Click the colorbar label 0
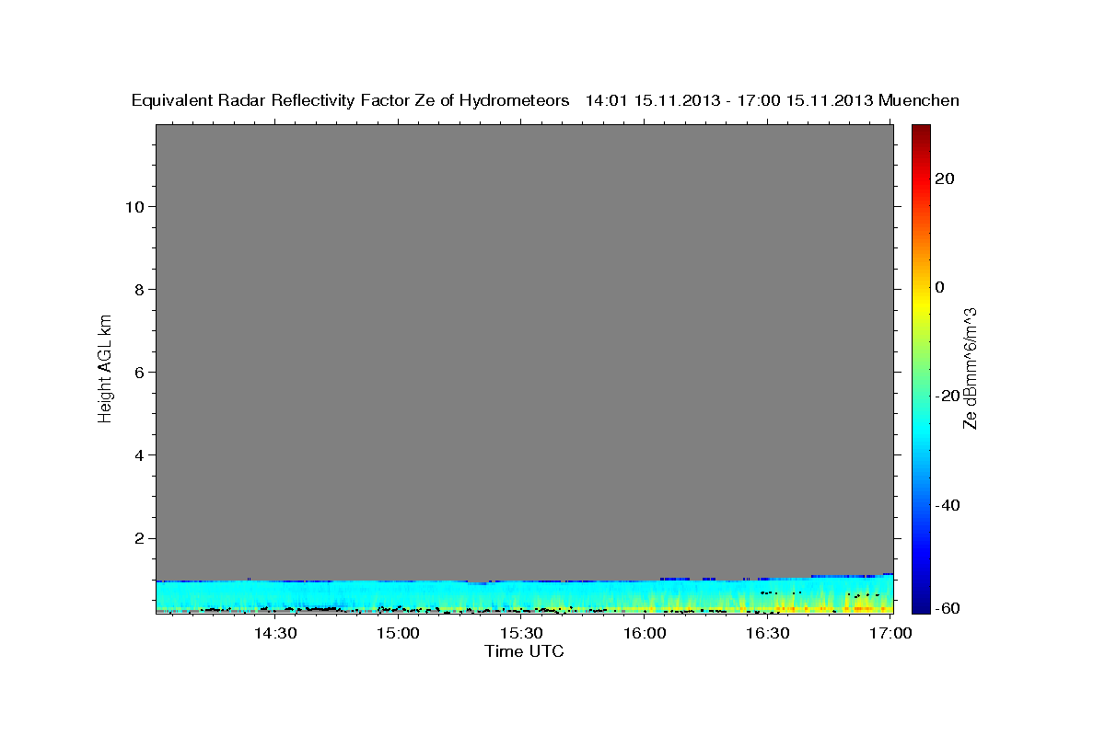This screenshot has height=736, width=1105. tap(940, 287)
